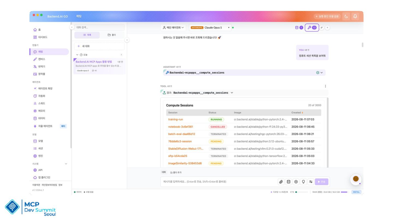Collapse the conversation list panel
This screenshot has height=221, width=393.
pos(127,40)
